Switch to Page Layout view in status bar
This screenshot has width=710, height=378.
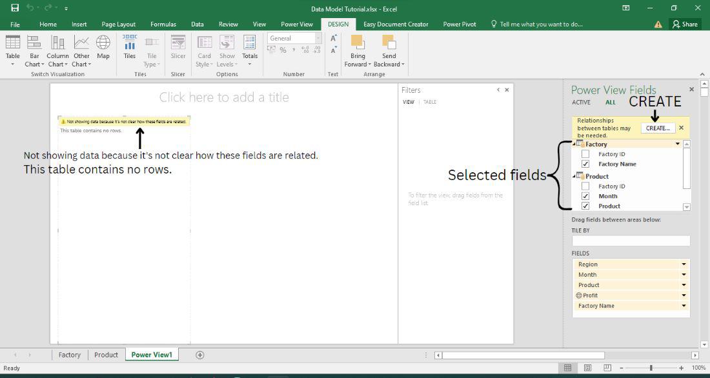coord(587,368)
